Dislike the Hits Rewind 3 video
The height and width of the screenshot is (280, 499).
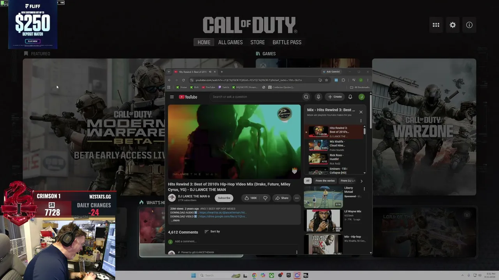pyautogui.click(x=265, y=198)
